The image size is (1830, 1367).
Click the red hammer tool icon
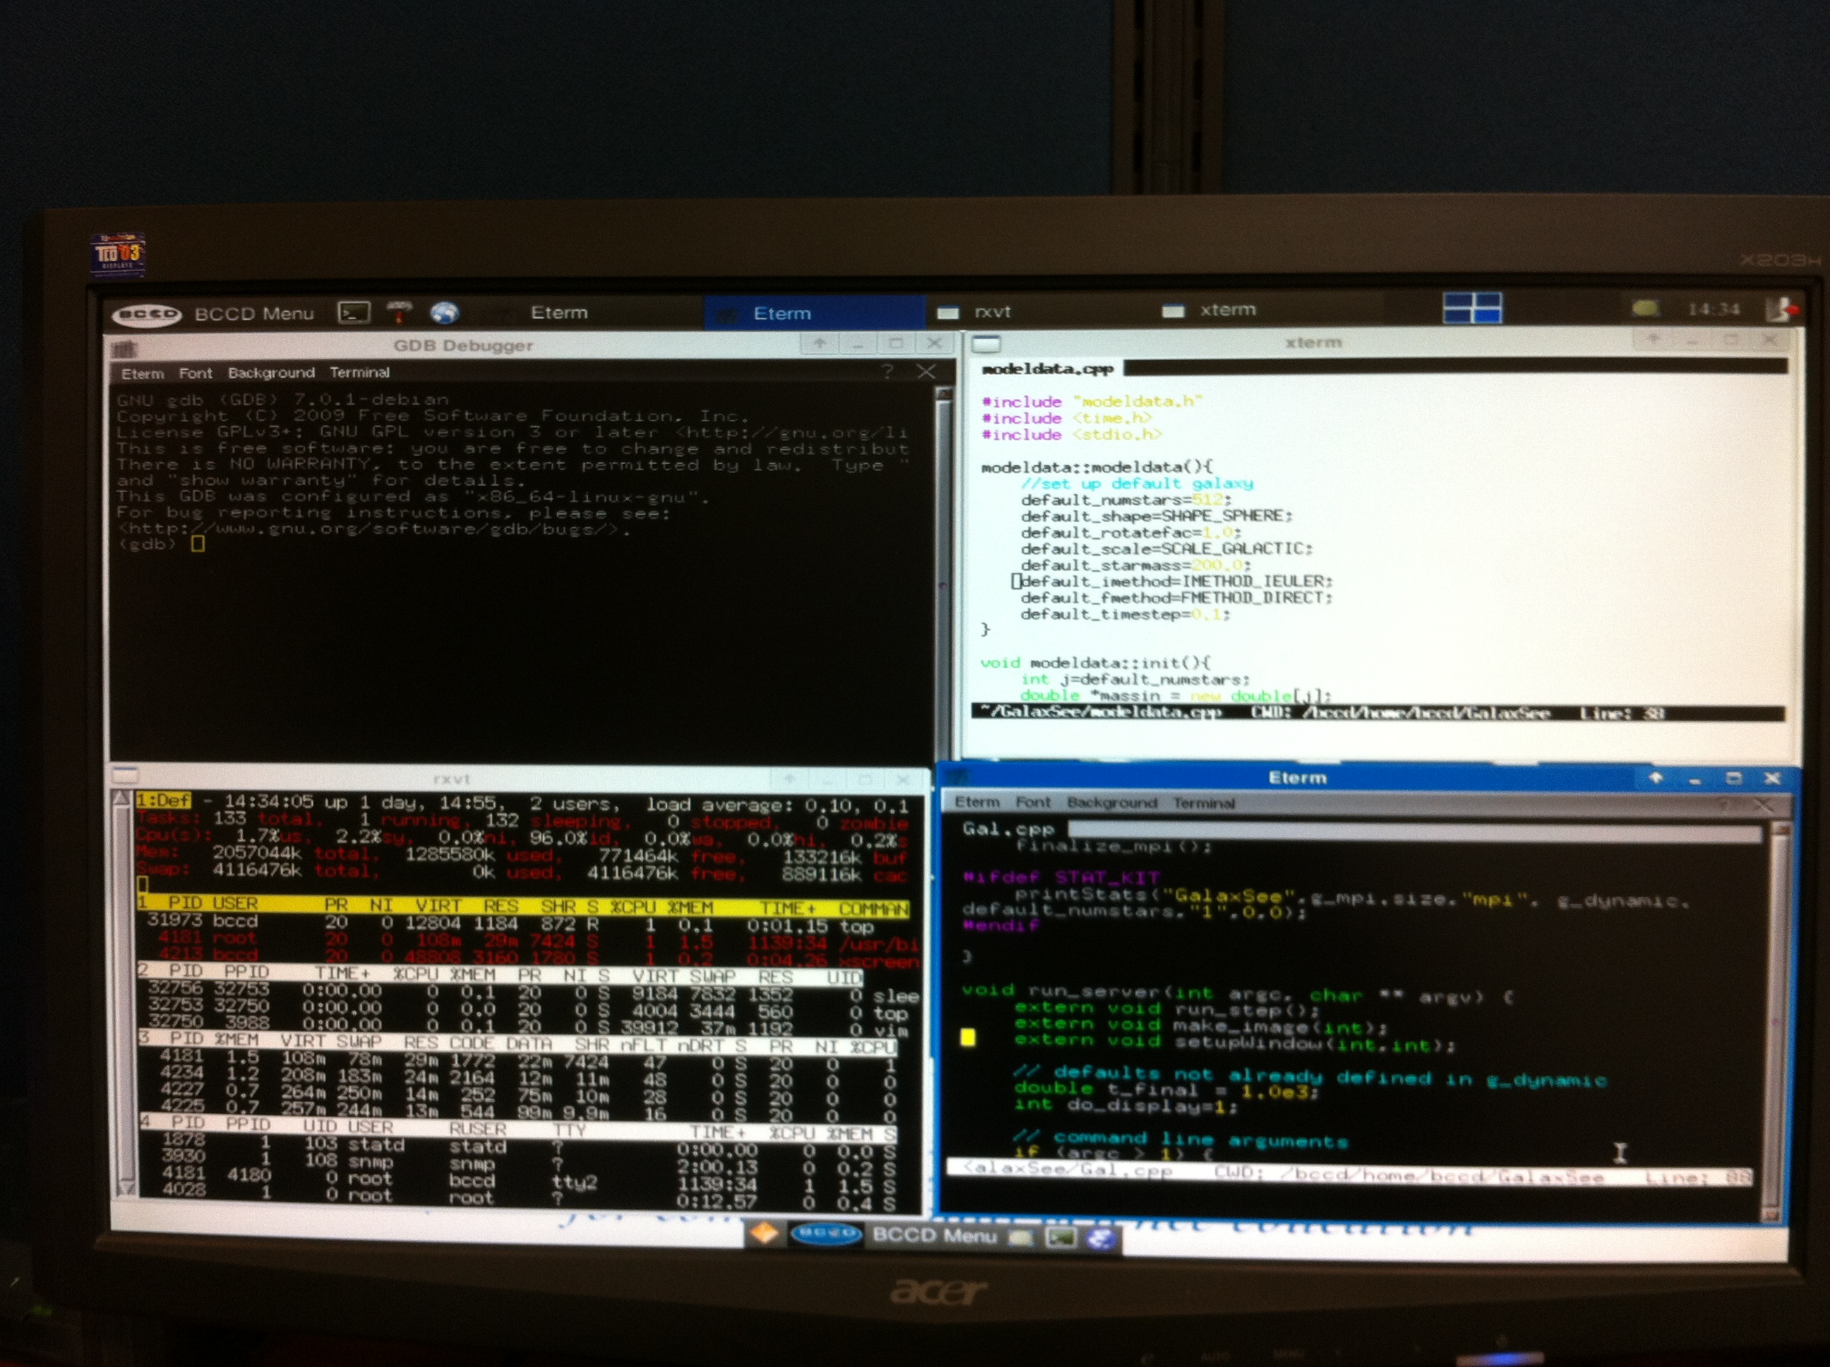[x=400, y=312]
